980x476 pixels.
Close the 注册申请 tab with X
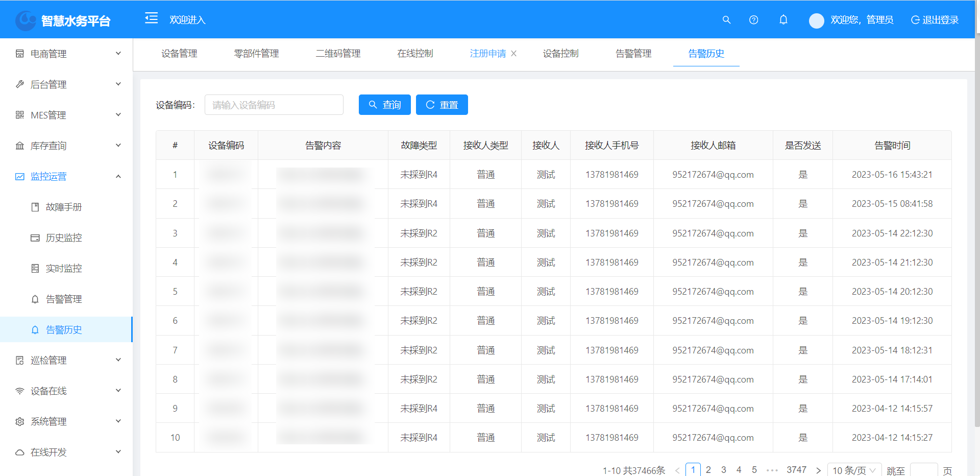tap(514, 54)
